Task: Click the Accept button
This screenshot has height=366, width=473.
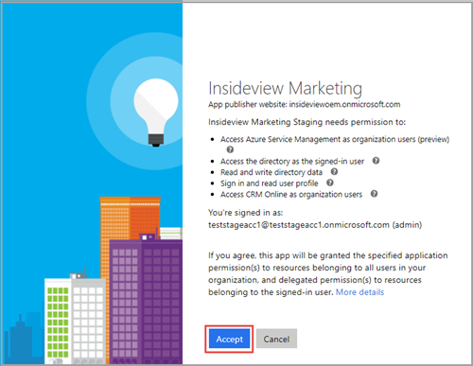Action: (x=229, y=339)
